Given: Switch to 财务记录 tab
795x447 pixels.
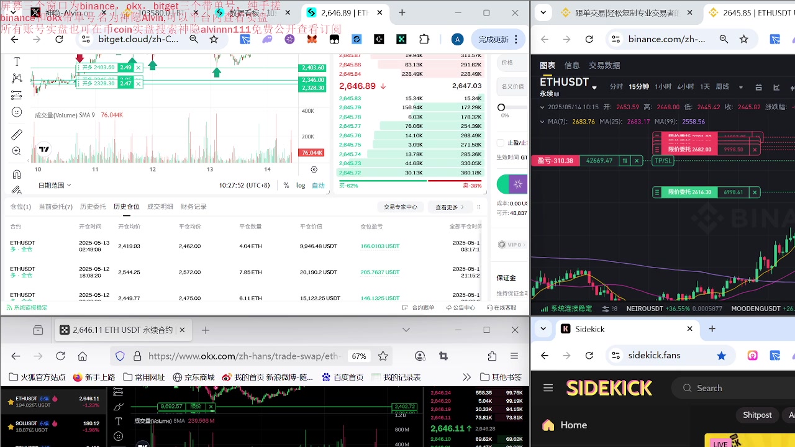Looking at the screenshot, I should (194, 207).
